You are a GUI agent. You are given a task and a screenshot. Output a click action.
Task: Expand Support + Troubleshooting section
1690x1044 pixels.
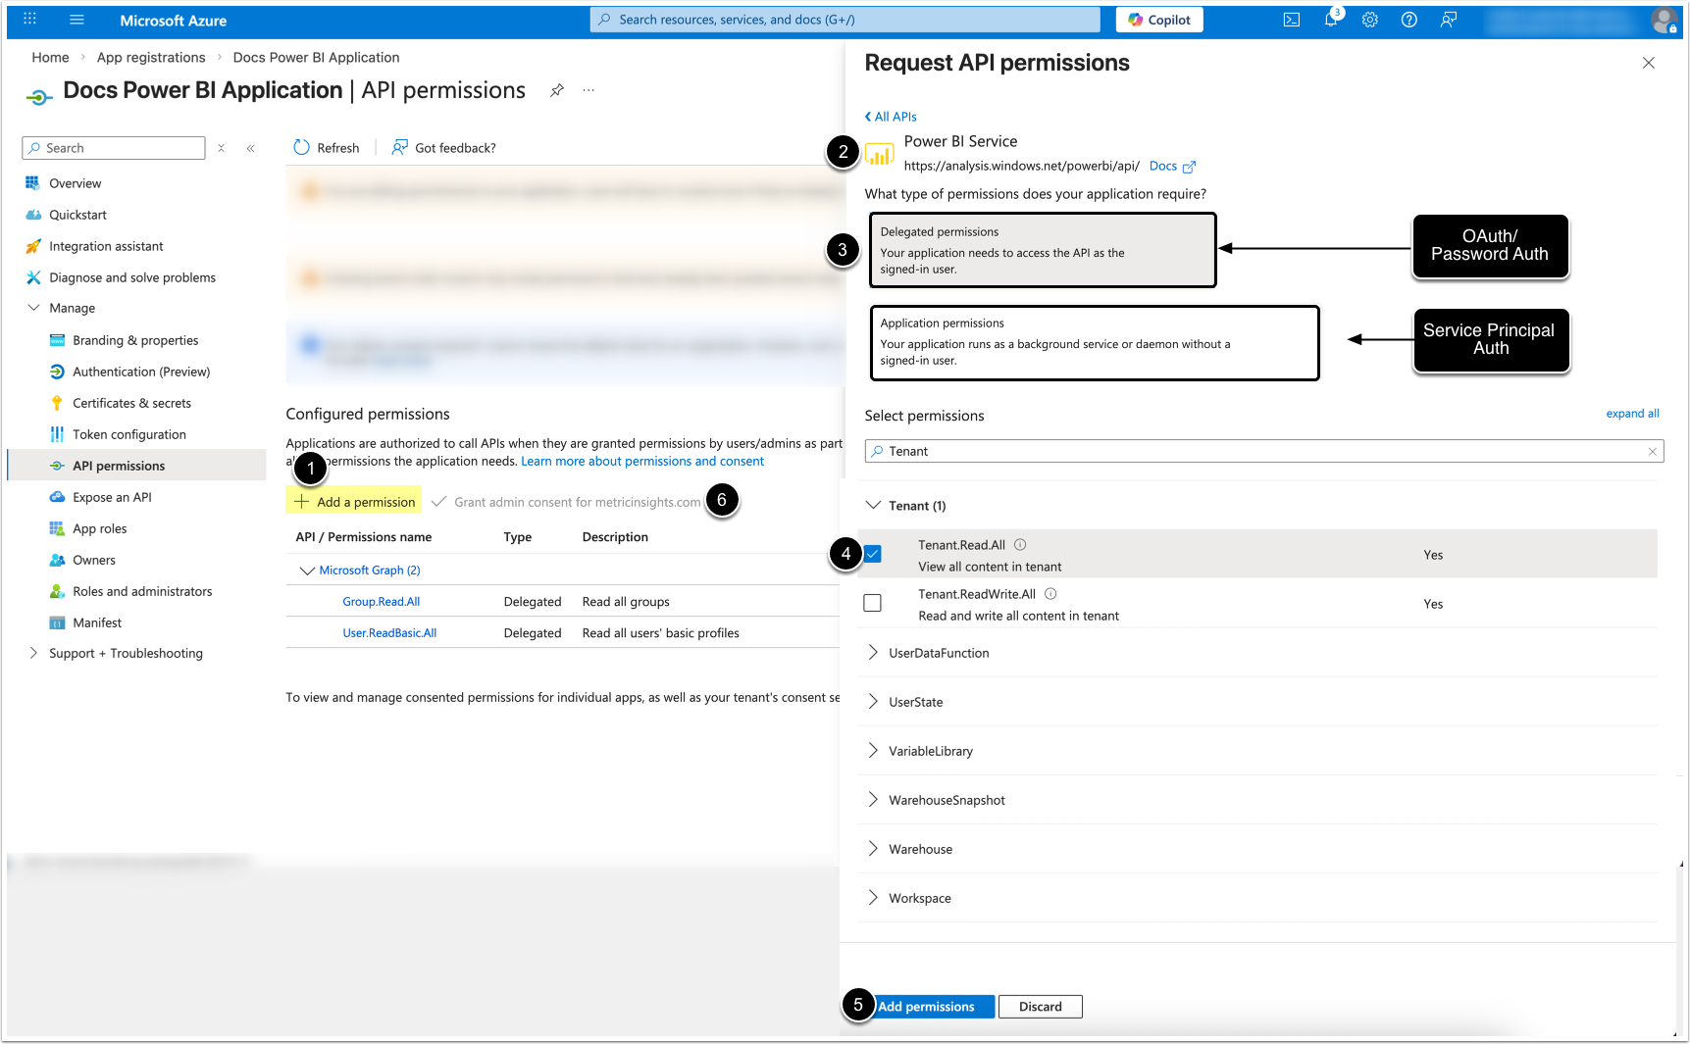[33, 653]
